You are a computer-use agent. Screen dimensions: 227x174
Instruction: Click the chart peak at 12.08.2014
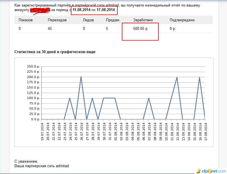(177, 77)
